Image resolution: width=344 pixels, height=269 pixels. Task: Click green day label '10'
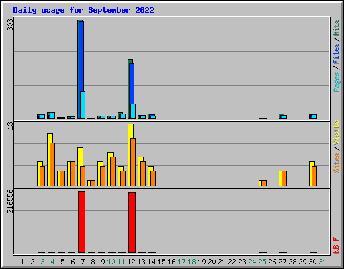tap(111, 262)
